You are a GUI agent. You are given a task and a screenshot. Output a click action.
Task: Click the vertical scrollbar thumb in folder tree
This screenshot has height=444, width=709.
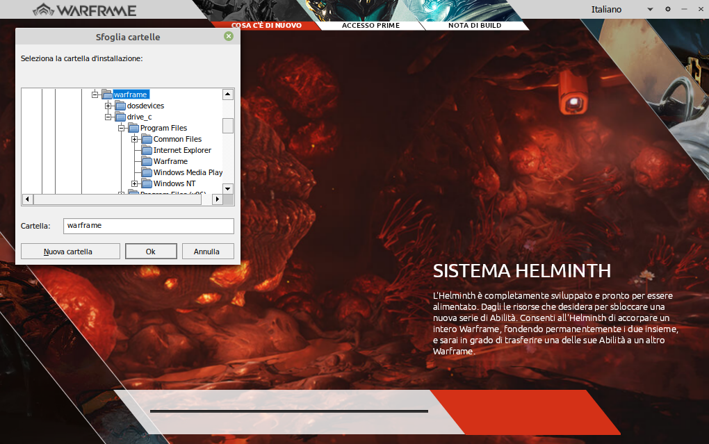[x=228, y=126]
